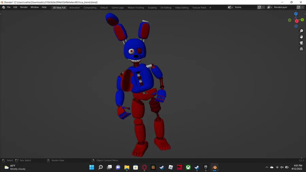Open the Render menu
The width and height of the screenshot is (306, 172).
click(x=24, y=7)
